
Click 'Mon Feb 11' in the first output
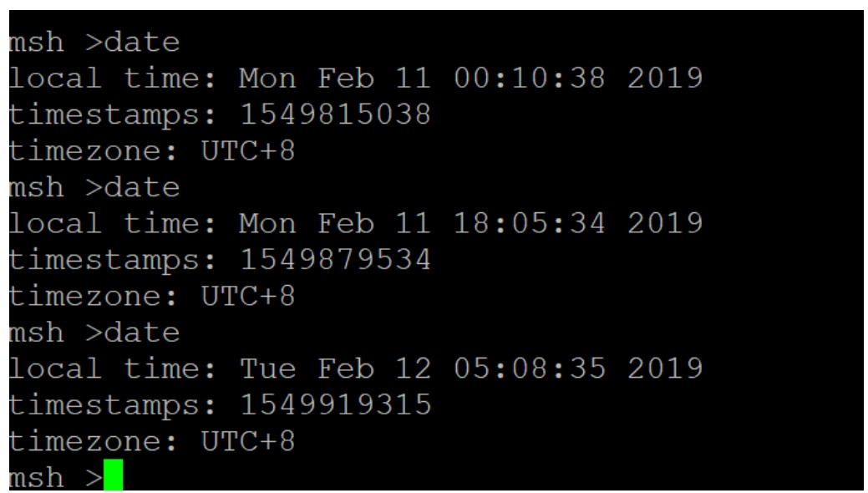(336, 79)
